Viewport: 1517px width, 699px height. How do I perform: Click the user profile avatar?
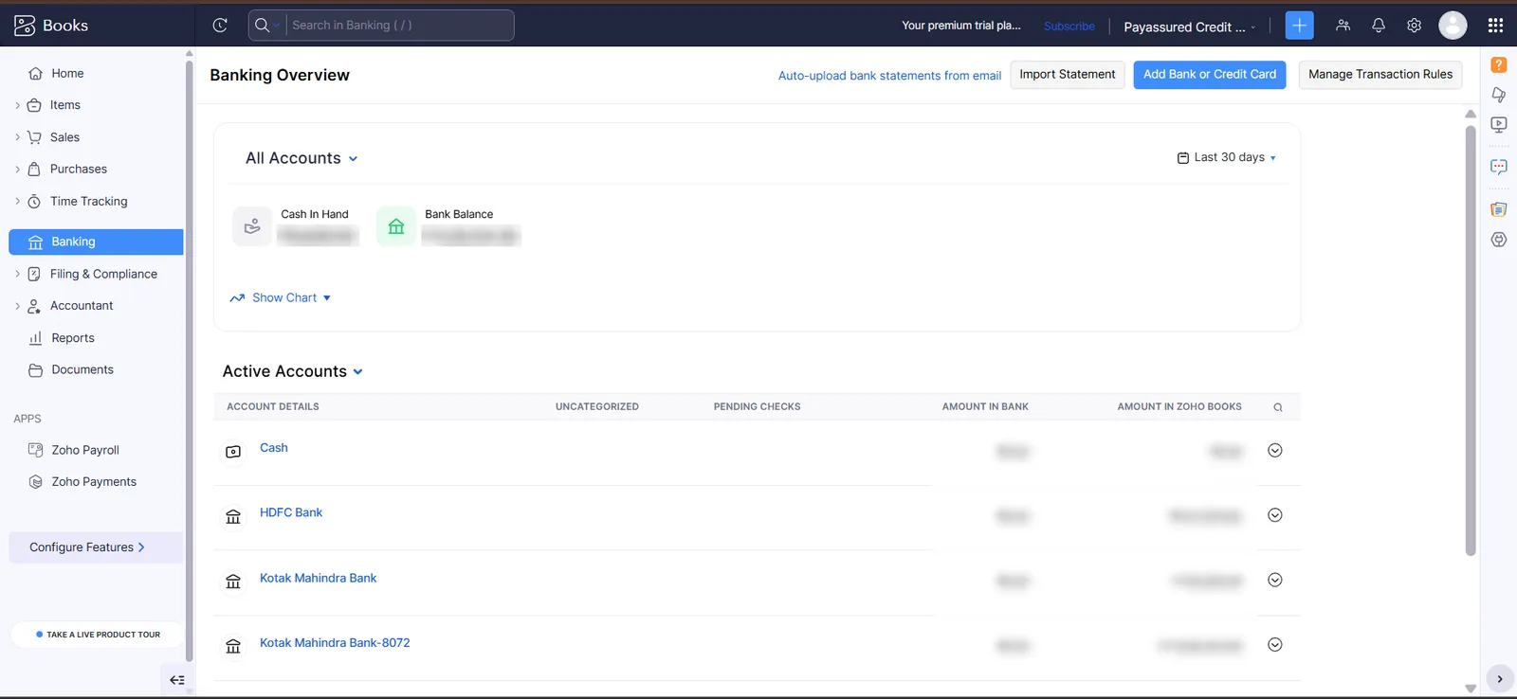pyautogui.click(x=1453, y=26)
